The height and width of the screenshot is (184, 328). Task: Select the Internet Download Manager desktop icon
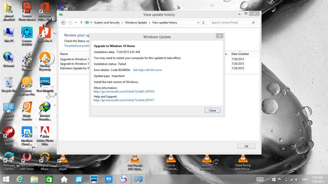pyautogui.click(x=45, y=111)
